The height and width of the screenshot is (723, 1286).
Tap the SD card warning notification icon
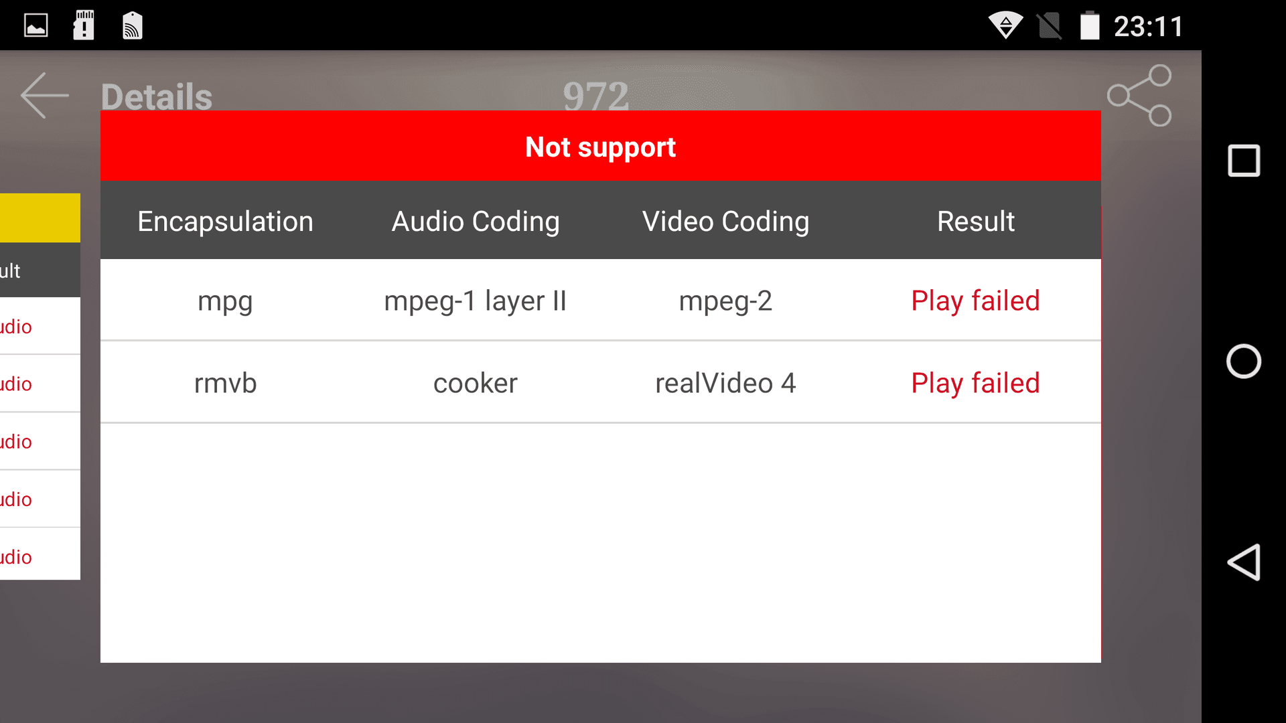point(84,25)
